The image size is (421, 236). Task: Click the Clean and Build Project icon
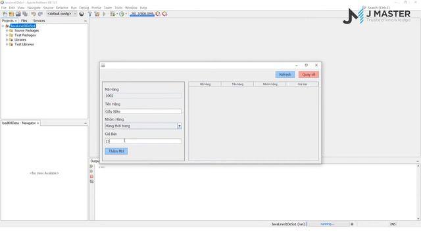[97, 14]
